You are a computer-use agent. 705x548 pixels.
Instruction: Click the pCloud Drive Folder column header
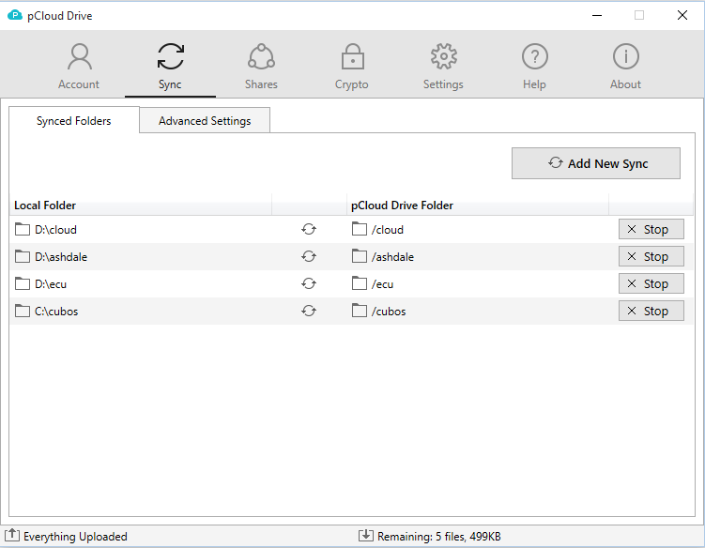click(478, 205)
